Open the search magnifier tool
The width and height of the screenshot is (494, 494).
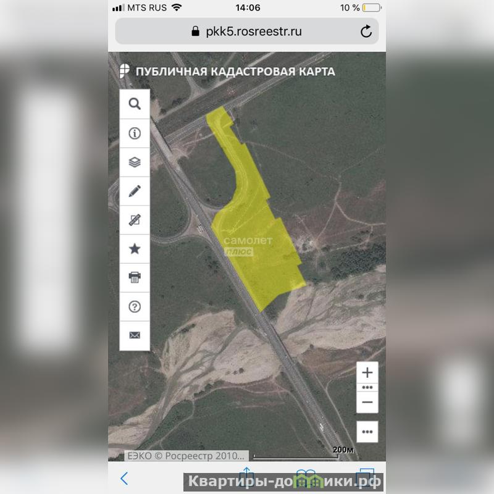pyautogui.click(x=135, y=104)
